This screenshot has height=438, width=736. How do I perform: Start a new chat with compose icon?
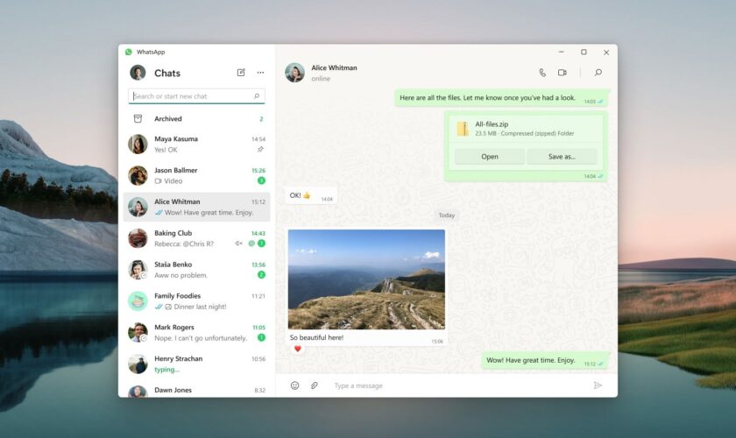[241, 73]
